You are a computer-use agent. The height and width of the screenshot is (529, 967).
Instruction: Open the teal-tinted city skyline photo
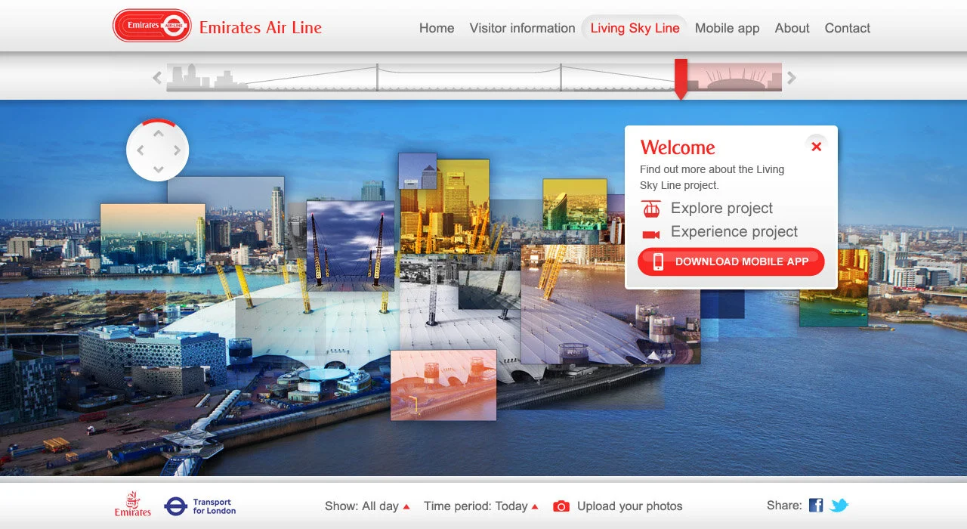tap(153, 238)
